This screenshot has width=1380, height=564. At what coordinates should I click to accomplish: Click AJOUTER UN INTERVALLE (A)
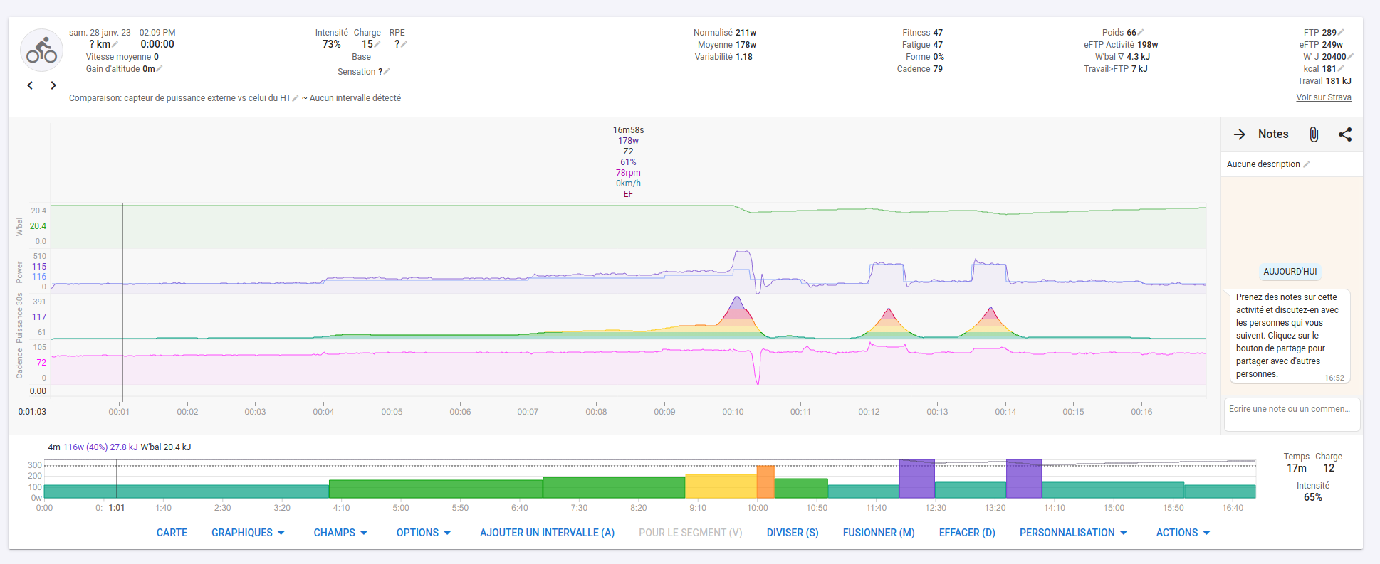[547, 533]
